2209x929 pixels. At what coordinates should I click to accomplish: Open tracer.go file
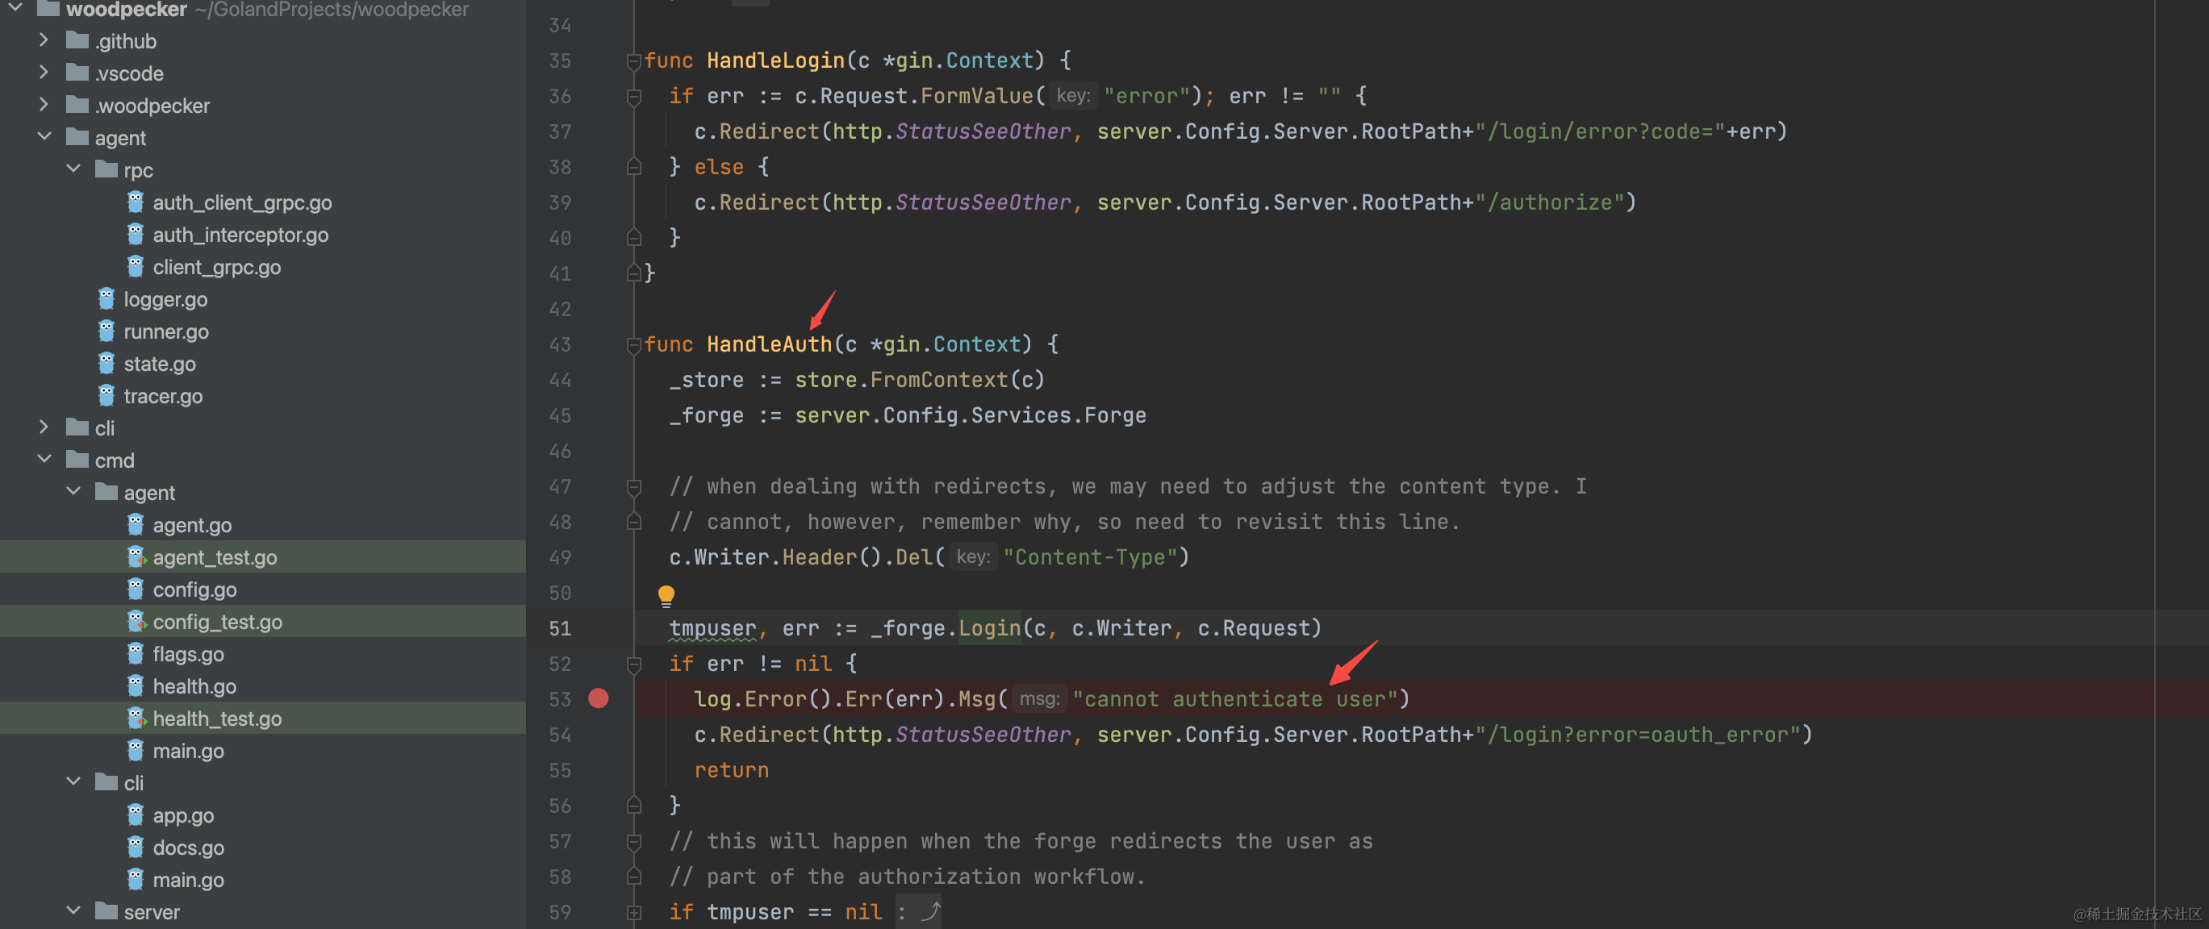point(163,396)
